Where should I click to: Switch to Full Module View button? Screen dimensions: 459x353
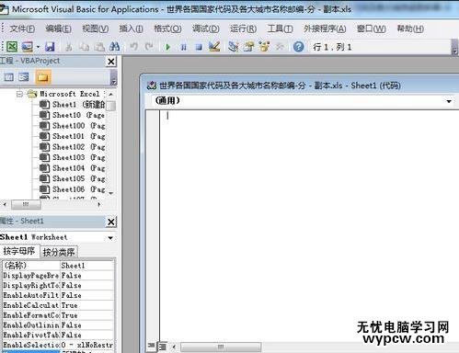[162, 347]
